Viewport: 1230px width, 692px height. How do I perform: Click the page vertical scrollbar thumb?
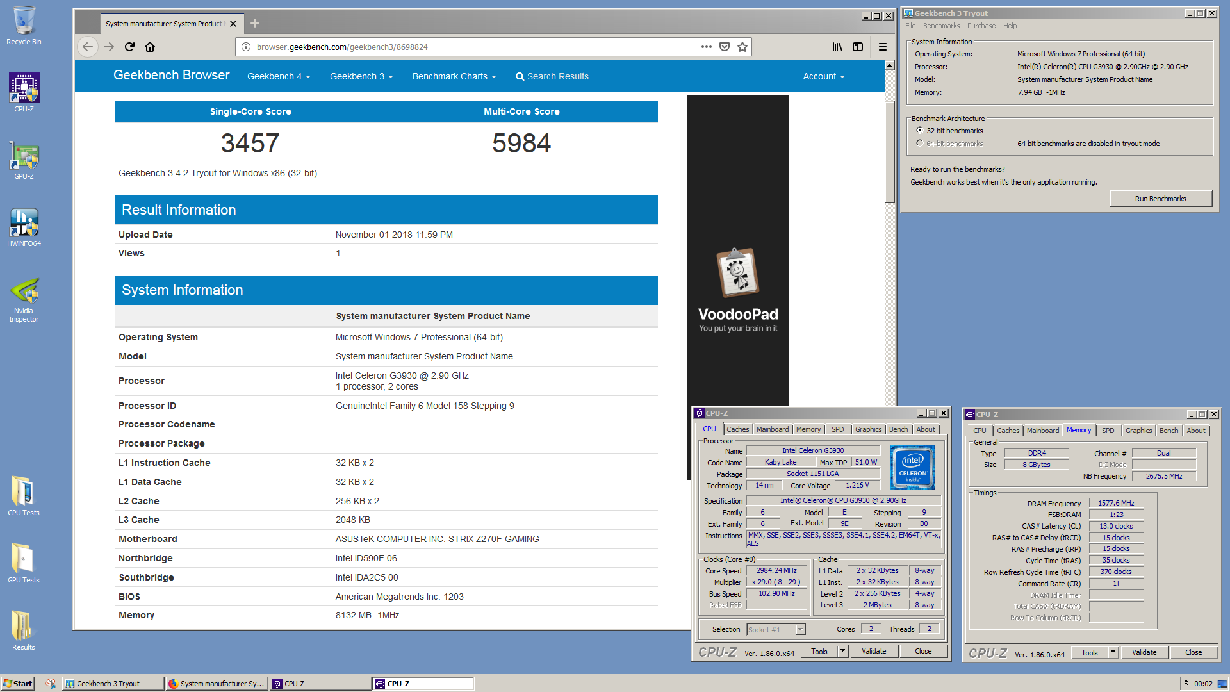[x=889, y=152]
